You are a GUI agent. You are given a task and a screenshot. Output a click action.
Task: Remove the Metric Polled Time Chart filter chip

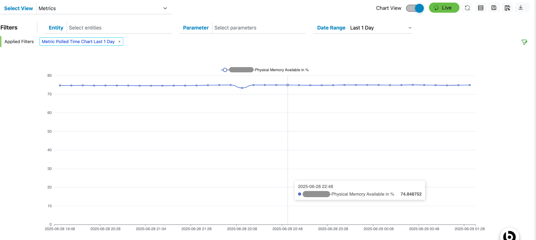[x=119, y=42]
